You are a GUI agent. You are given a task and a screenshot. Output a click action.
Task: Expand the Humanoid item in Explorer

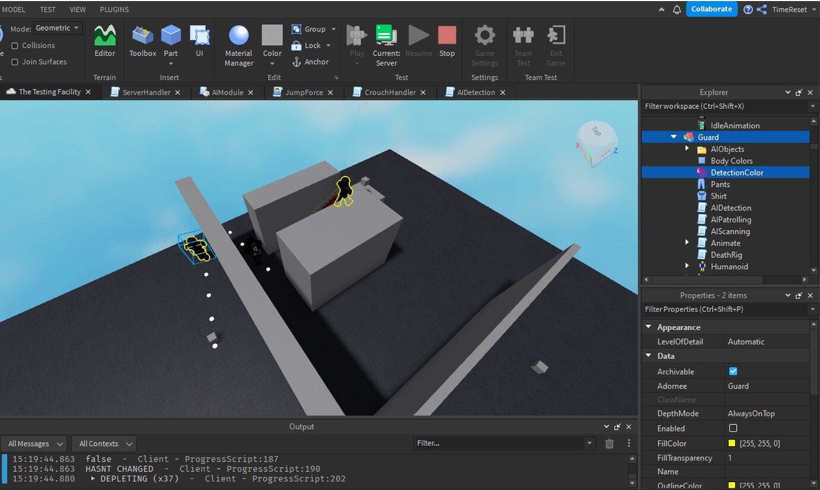(x=687, y=266)
